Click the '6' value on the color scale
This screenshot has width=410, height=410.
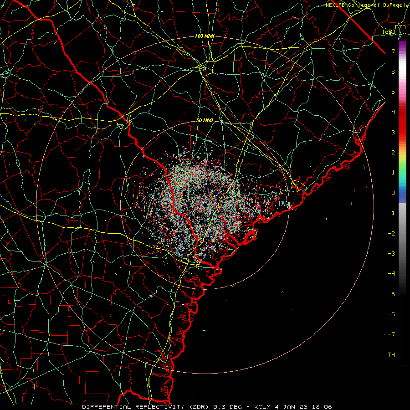coord(393,72)
